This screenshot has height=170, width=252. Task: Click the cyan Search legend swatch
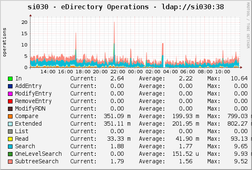point(10,147)
